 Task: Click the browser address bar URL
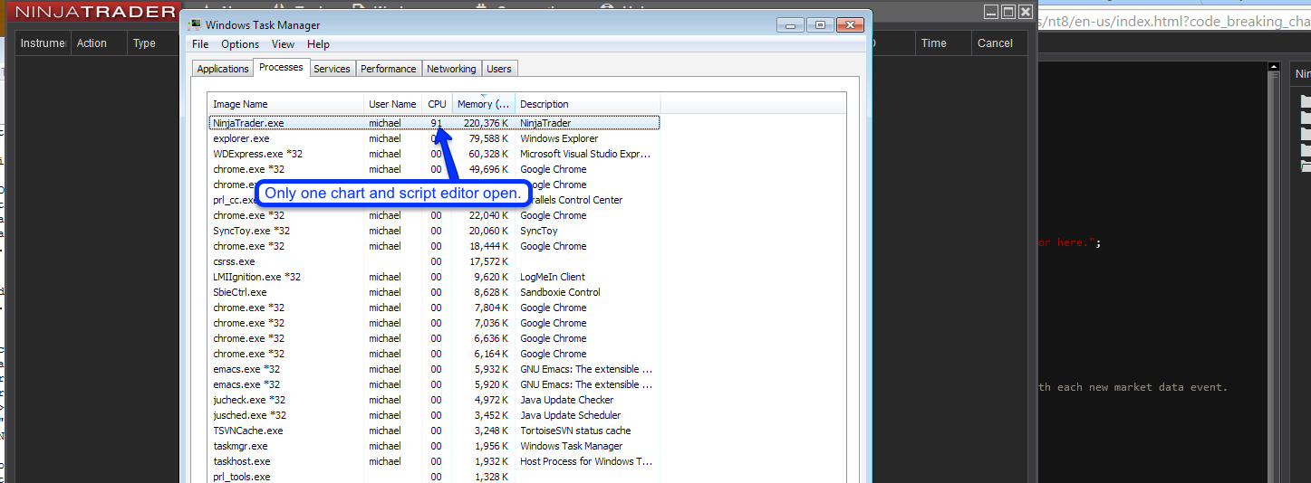click(x=1177, y=22)
